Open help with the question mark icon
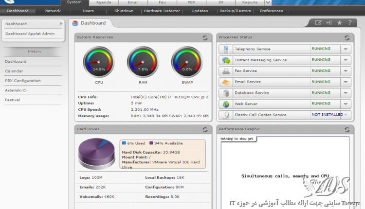The width and height of the screenshot is (365, 209). tap(350, 23)
